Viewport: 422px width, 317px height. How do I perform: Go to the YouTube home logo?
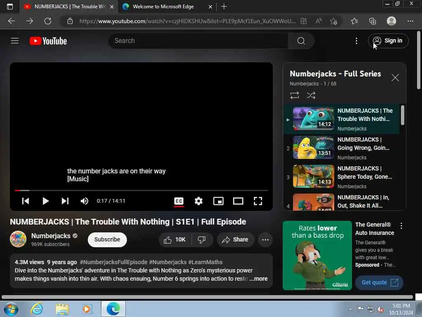(x=48, y=41)
